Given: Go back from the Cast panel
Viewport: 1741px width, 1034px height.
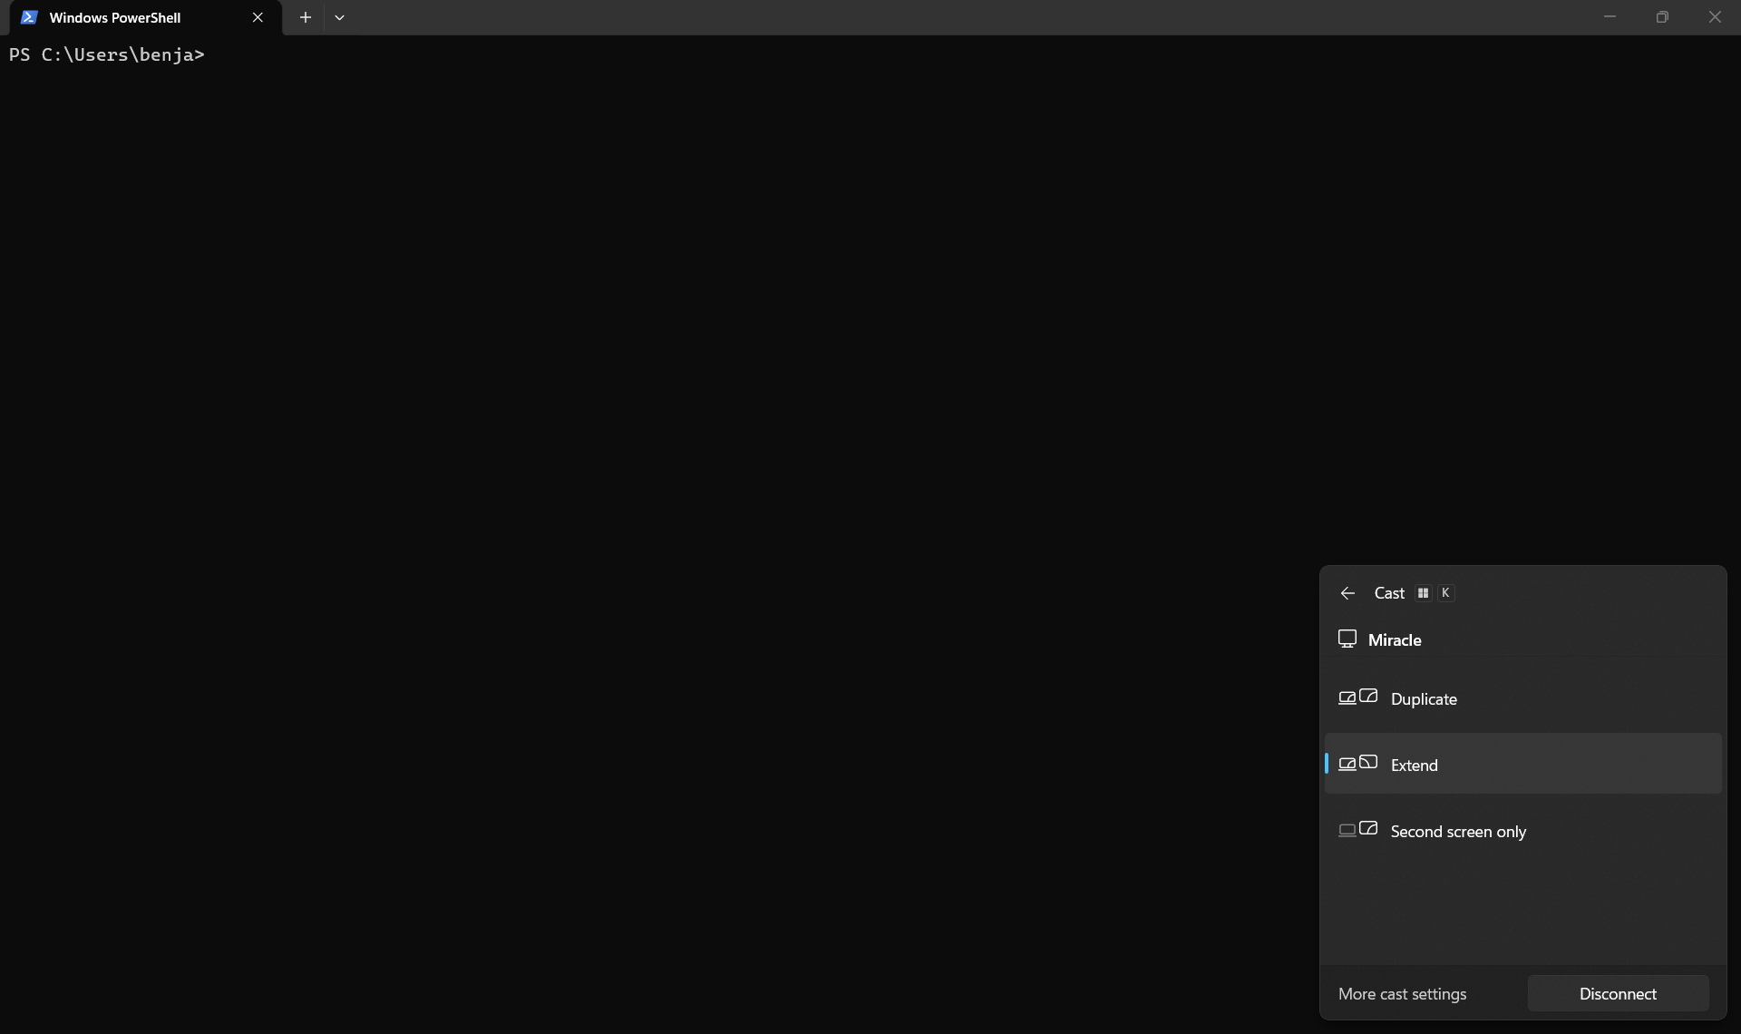Looking at the screenshot, I should [x=1347, y=593].
